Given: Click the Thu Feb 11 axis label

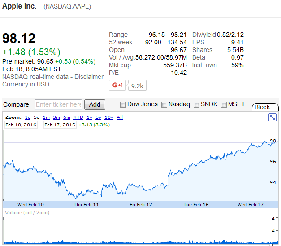Looking at the screenshot, I should (x=86, y=205).
